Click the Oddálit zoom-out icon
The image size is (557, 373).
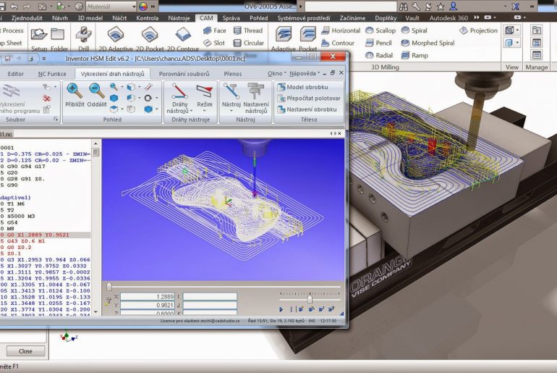tap(96, 92)
